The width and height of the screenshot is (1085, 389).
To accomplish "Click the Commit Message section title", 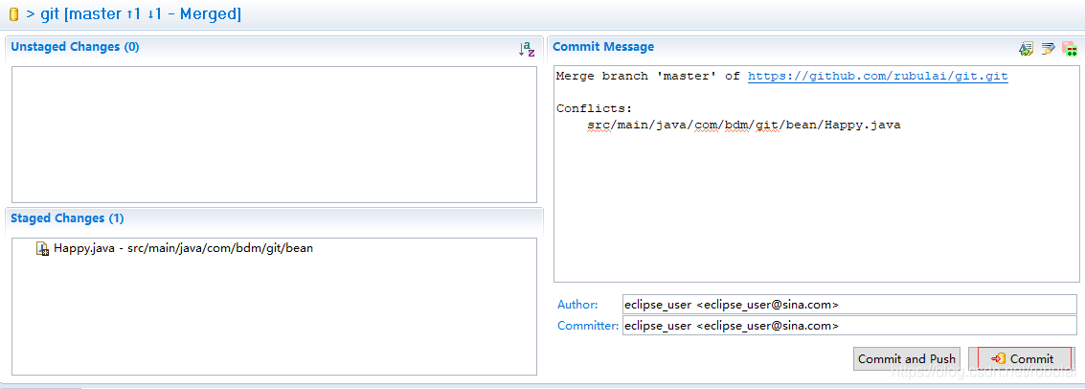I will [603, 46].
